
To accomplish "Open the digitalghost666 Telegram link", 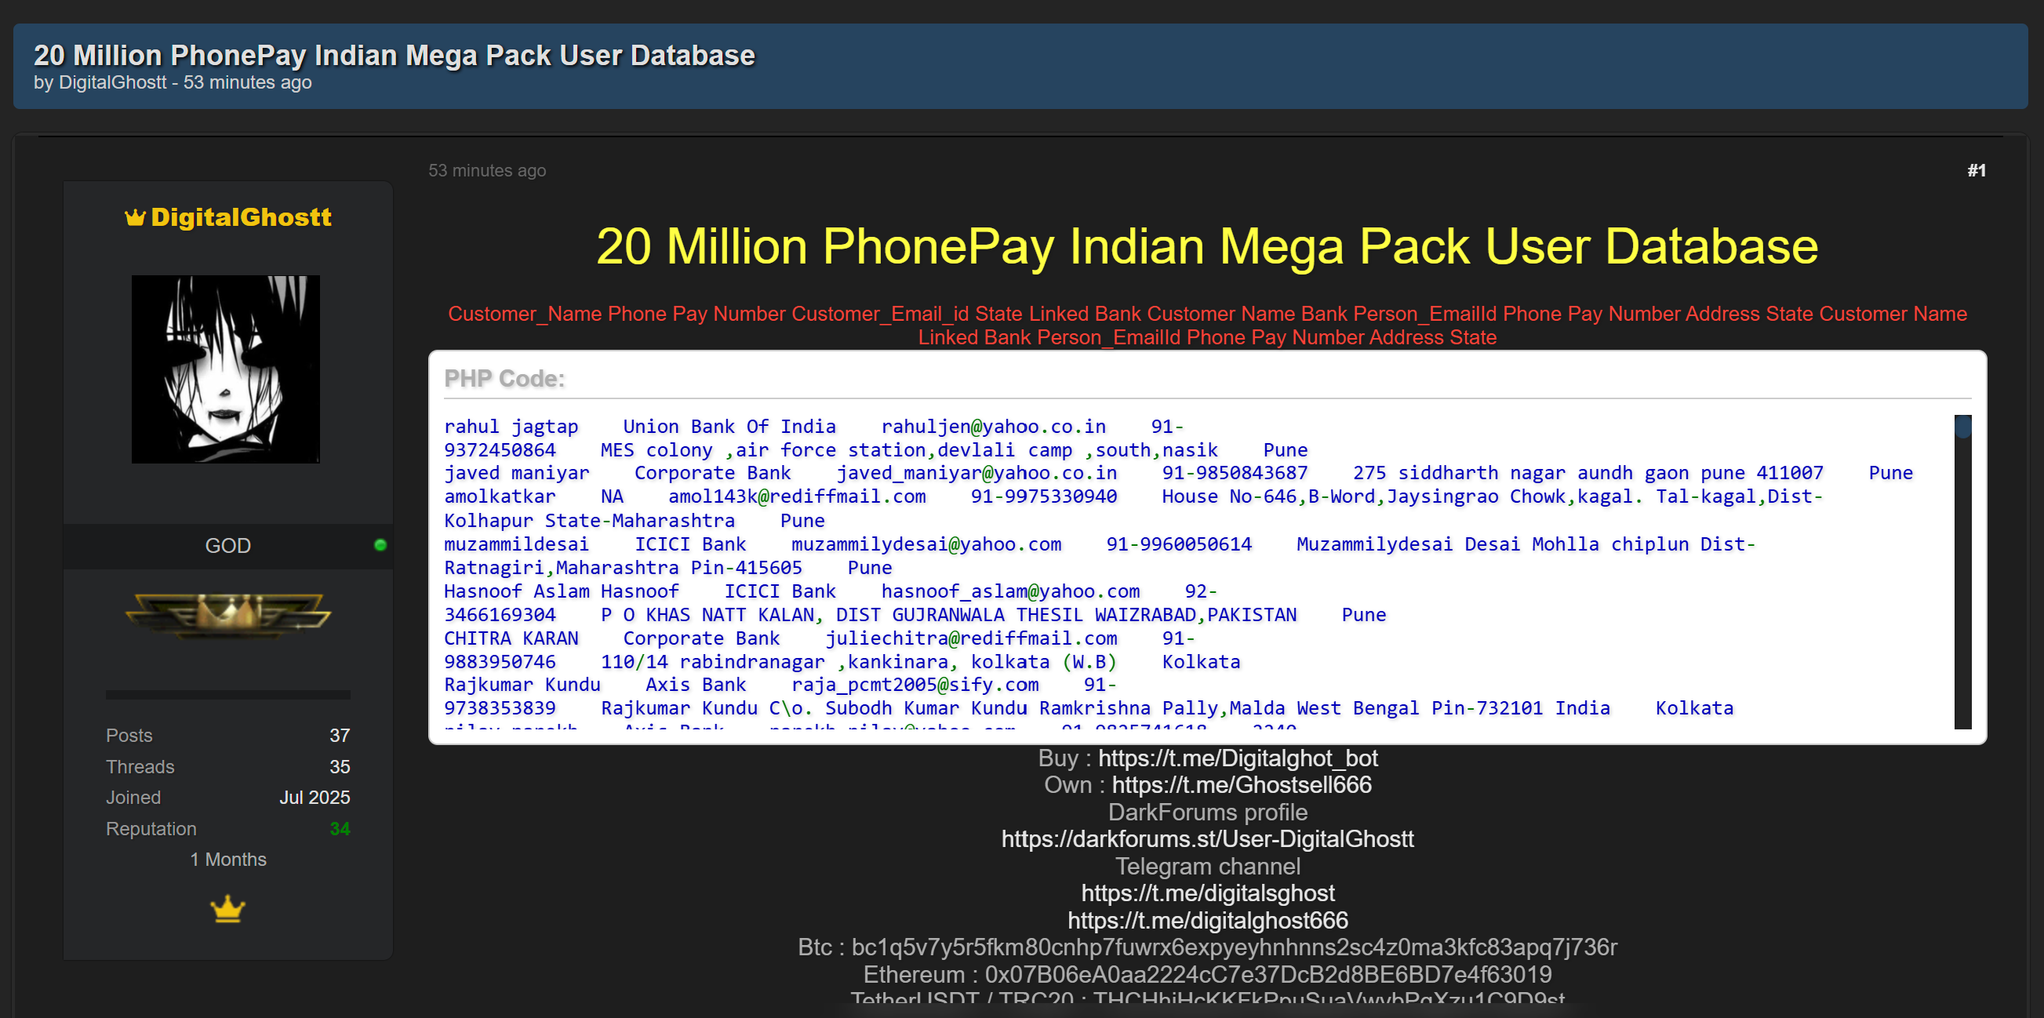I will [x=1207, y=921].
